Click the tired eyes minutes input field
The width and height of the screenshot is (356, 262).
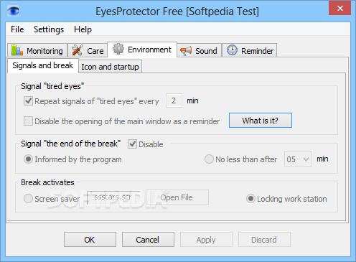[174, 100]
